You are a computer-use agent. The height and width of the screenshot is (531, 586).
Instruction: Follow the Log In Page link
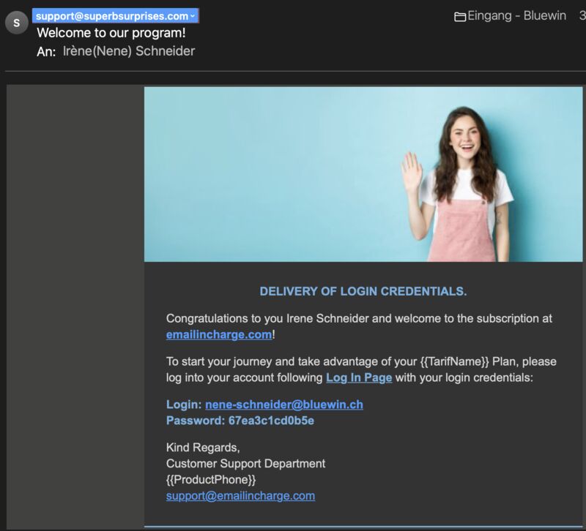point(359,377)
